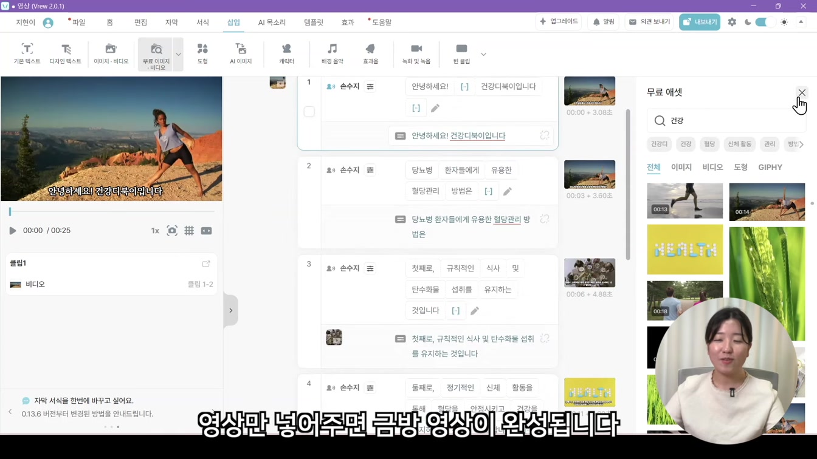The height and width of the screenshot is (459, 817).
Task: Click the 업그레이드 button
Action: (x=559, y=22)
